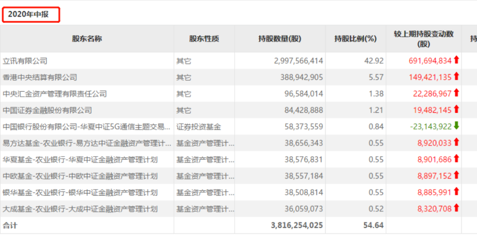This screenshot has width=477, height=238.
Task: Click the share count 2,997,566,414
Action: point(299,61)
